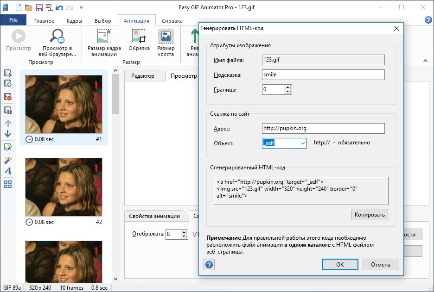Screen dimensions: 434x292
Task: Click the frame manager tree icon in toolbar
Action: 49,7
